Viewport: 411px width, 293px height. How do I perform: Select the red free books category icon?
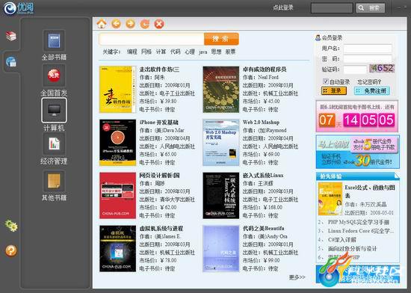pyautogui.click(x=54, y=75)
